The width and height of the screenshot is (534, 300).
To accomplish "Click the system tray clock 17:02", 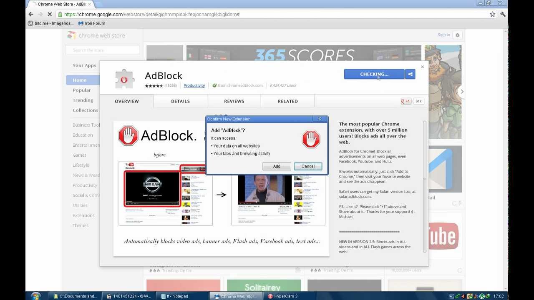I will 499,296.
